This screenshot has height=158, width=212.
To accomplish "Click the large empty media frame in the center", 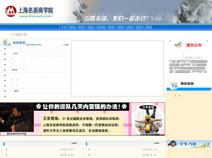I will pos(118,69).
